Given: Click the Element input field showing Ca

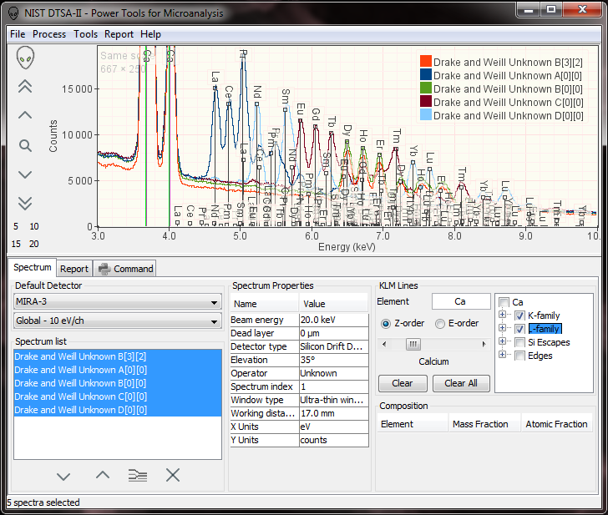Looking at the screenshot, I should tap(461, 301).
